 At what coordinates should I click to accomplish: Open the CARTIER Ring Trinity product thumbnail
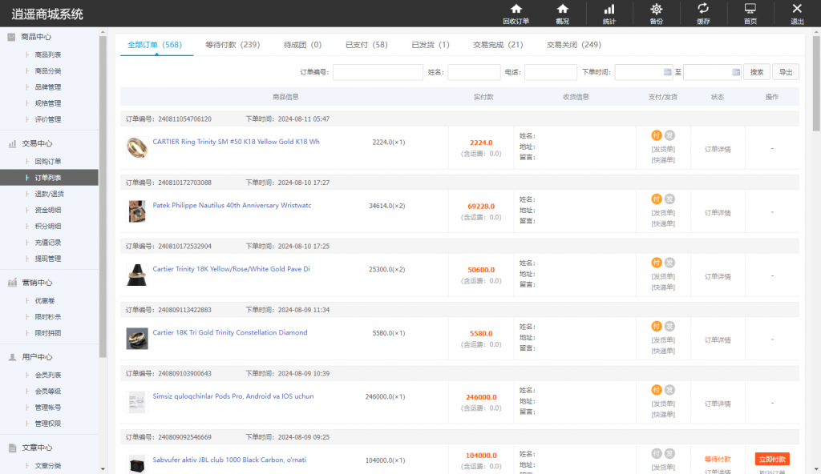coord(137,148)
